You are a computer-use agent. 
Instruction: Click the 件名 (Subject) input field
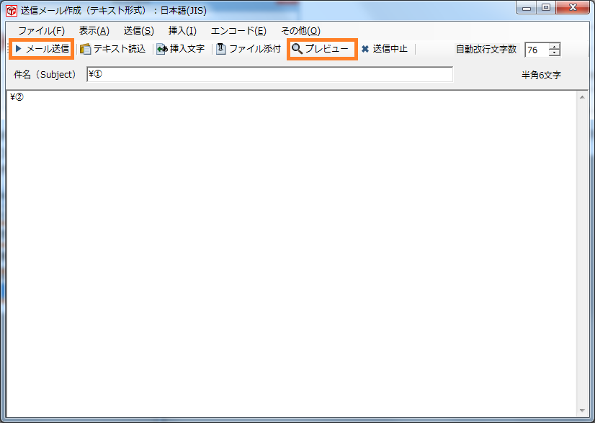coord(269,74)
